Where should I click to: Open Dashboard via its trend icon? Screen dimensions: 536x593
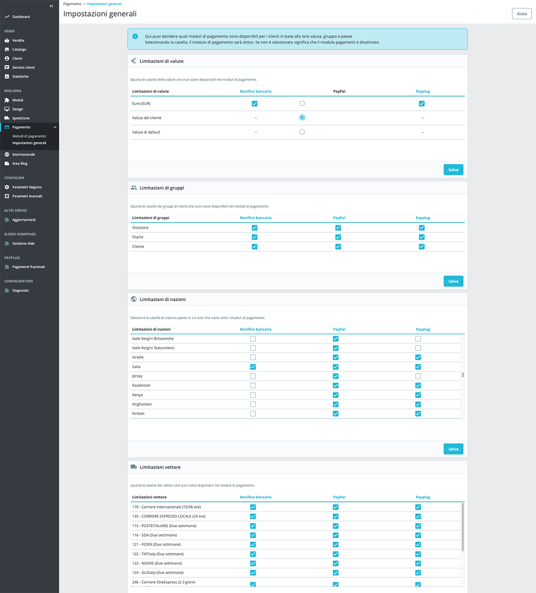7,17
